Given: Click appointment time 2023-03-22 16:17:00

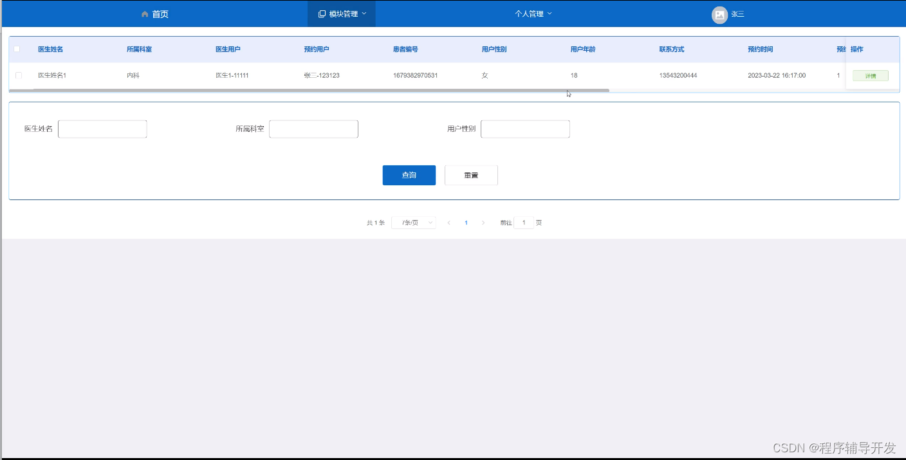Looking at the screenshot, I should [x=777, y=75].
